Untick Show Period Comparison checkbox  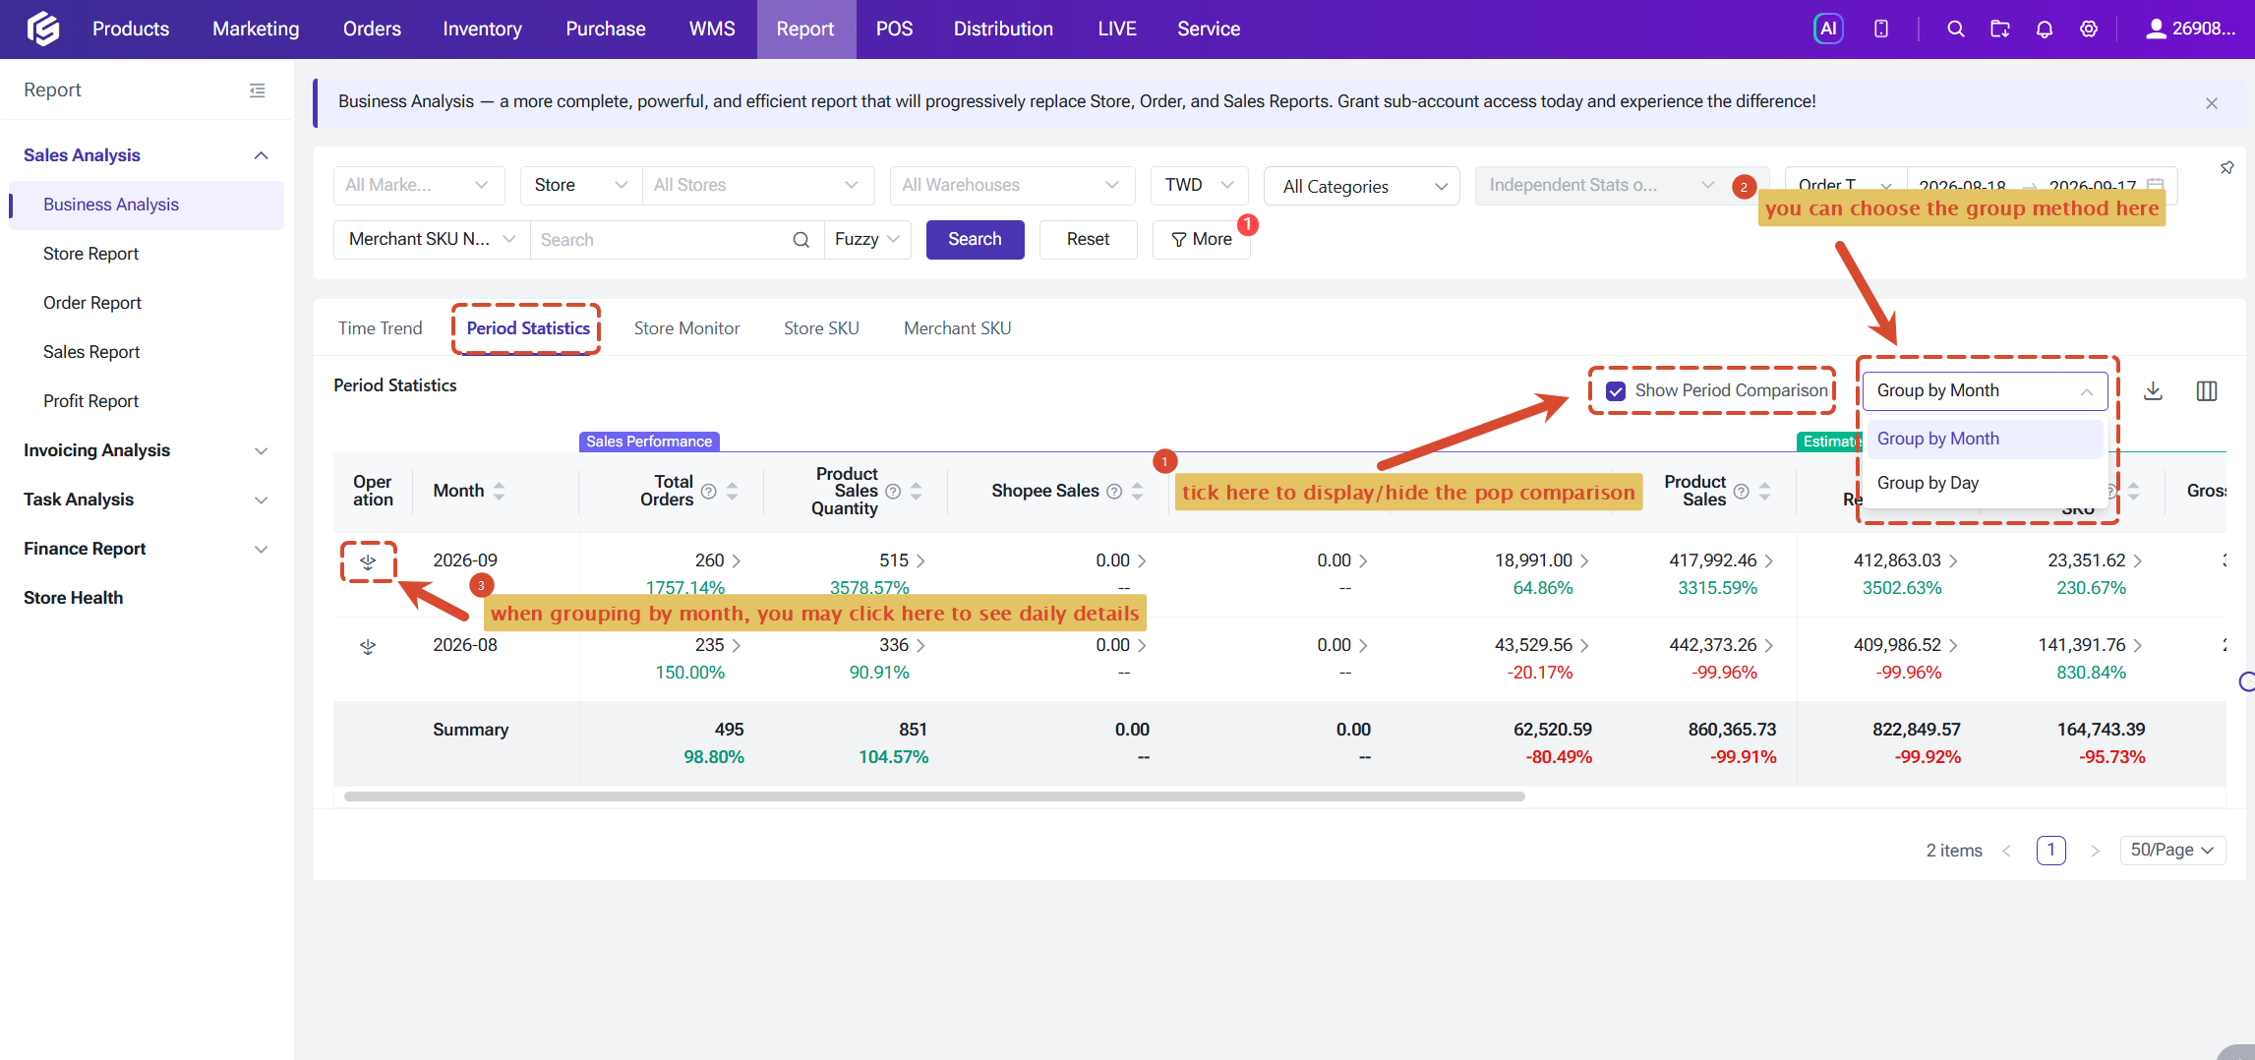tap(1616, 390)
